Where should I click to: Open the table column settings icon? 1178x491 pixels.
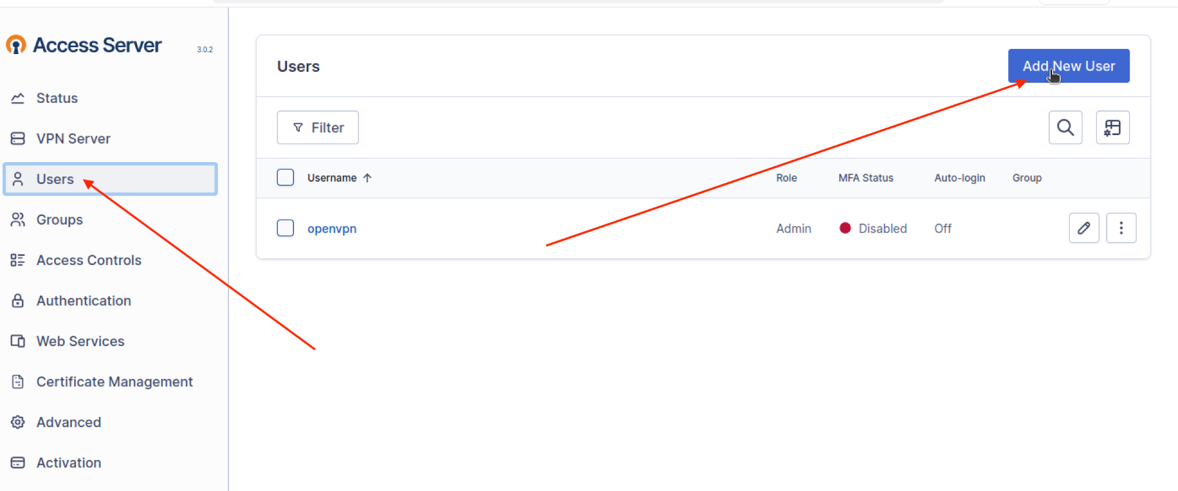(1112, 128)
